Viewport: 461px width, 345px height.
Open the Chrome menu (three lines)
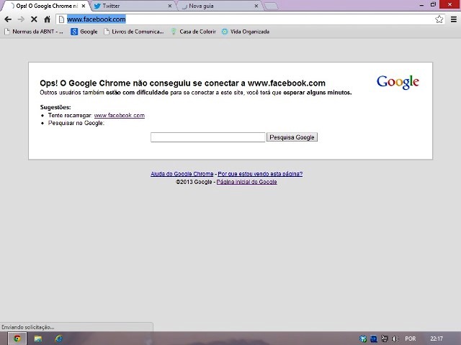coord(454,19)
